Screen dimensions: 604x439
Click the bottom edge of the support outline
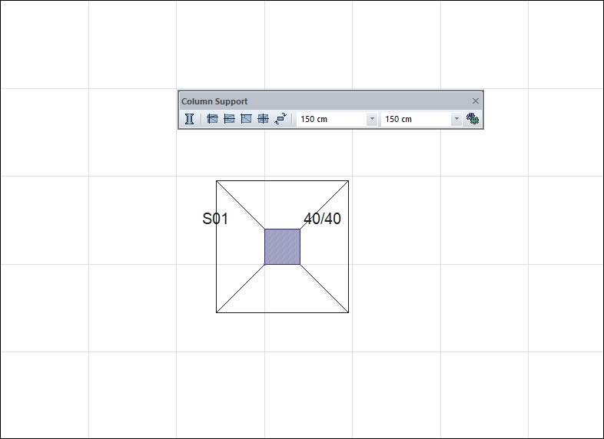click(x=282, y=312)
